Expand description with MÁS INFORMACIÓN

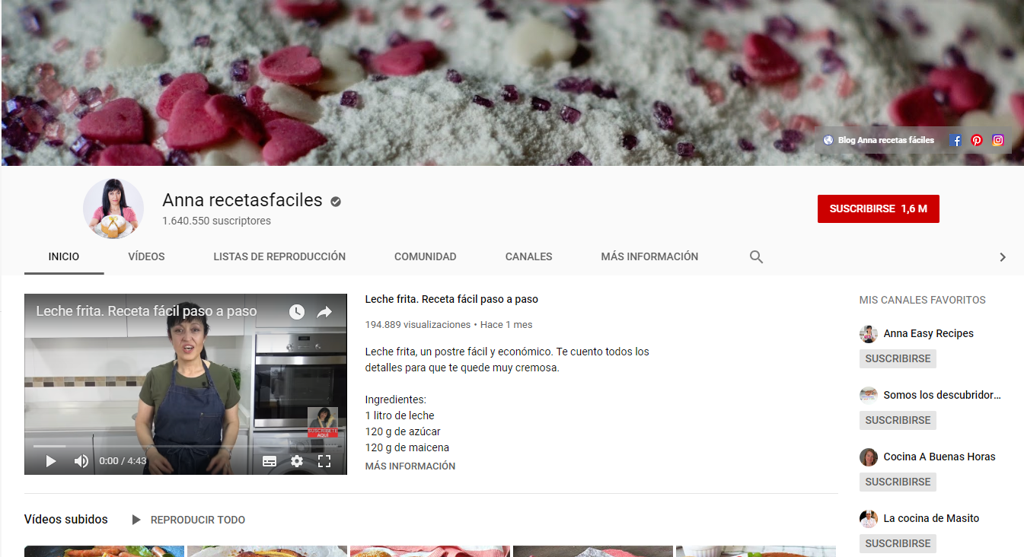410,466
